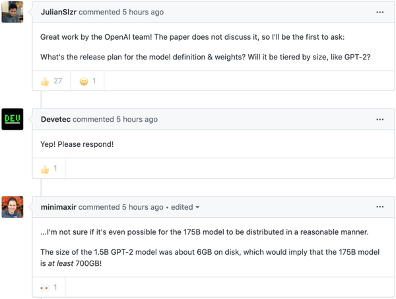Viewport: 396px width, 299px height.
Task: Click the 'Yep! Please respond!' comment text
Action: (77, 144)
